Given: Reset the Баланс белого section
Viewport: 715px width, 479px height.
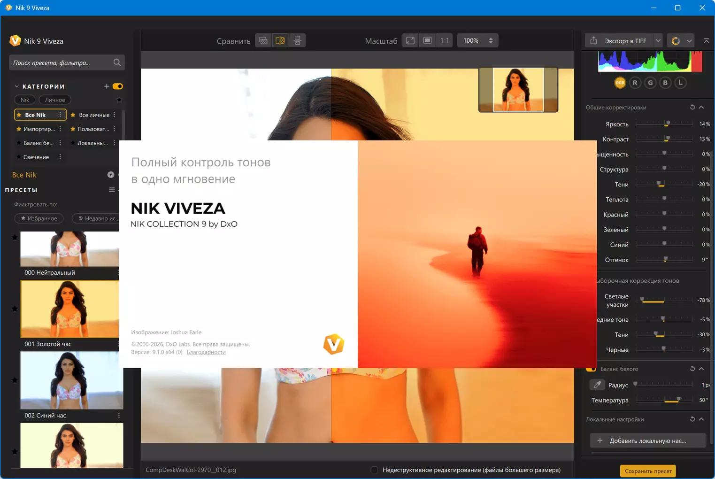Looking at the screenshot, I should pos(692,369).
